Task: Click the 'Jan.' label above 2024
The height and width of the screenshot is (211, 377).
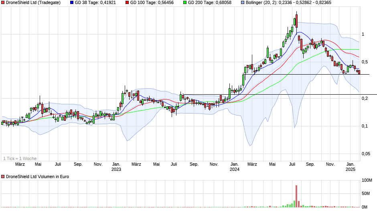Action: click(235, 164)
